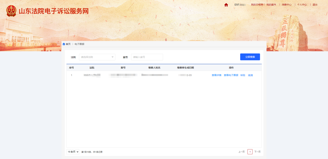Select page 1 in pagination
The image size is (328, 159).
(x=250, y=152)
